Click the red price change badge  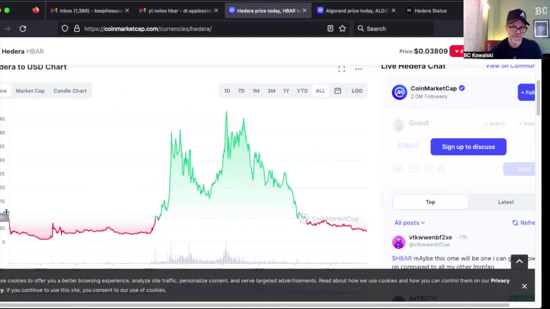point(457,51)
